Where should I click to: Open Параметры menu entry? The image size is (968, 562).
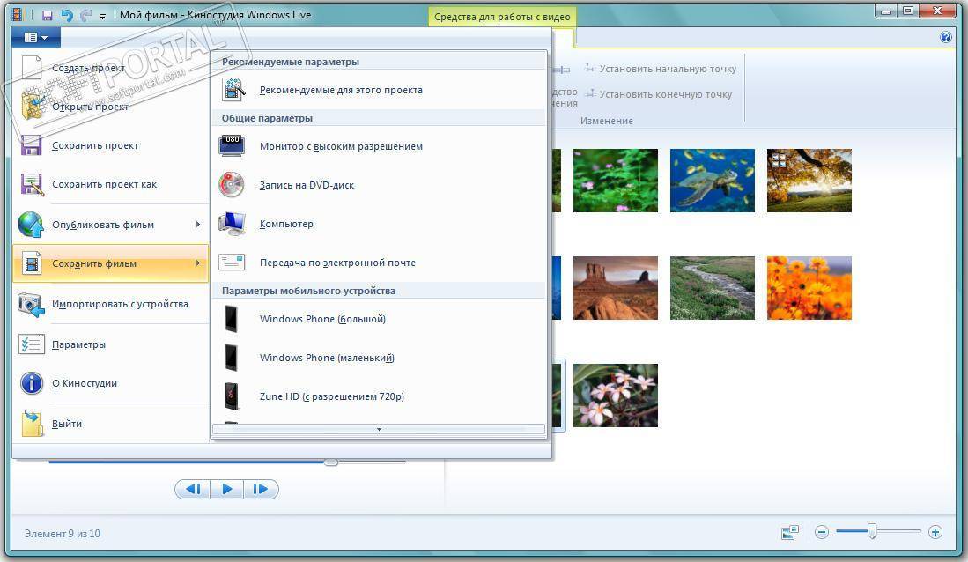point(110,344)
